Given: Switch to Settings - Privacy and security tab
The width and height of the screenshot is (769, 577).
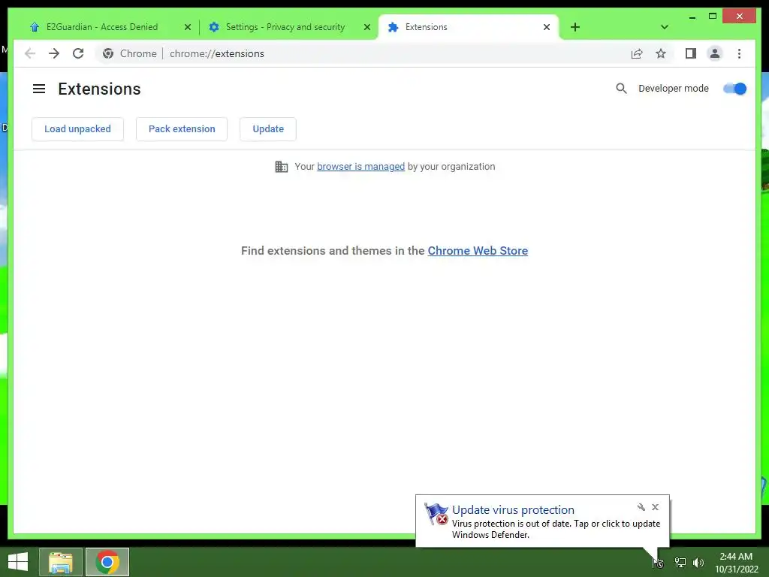Looking at the screenshot, I should pyautogui.click(x=285, y=27).
